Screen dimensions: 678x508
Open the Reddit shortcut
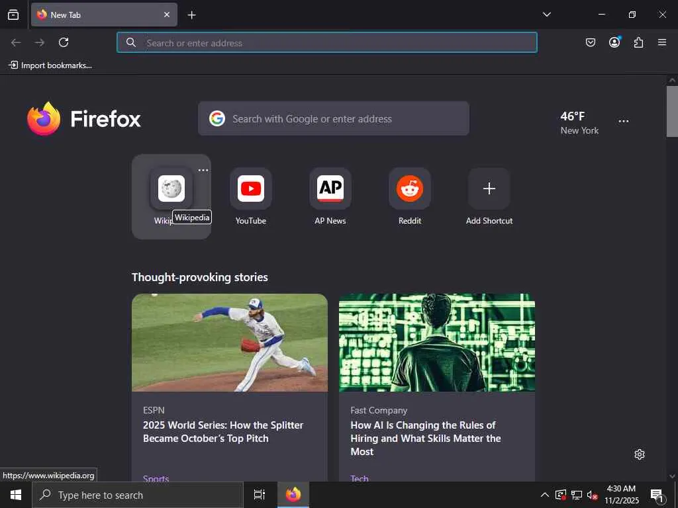tap(410, 196)
